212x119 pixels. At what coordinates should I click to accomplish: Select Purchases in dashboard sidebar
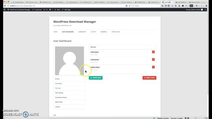69,84
